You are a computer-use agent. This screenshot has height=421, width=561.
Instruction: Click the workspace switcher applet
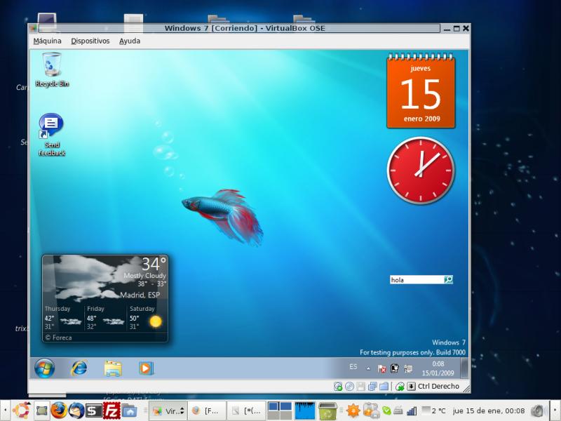pos(280,410)
